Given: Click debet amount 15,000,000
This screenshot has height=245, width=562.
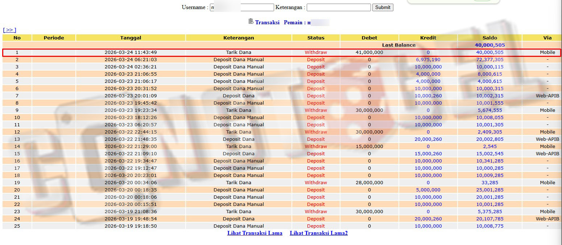Looking at the screenshot, I should [369, 147].
